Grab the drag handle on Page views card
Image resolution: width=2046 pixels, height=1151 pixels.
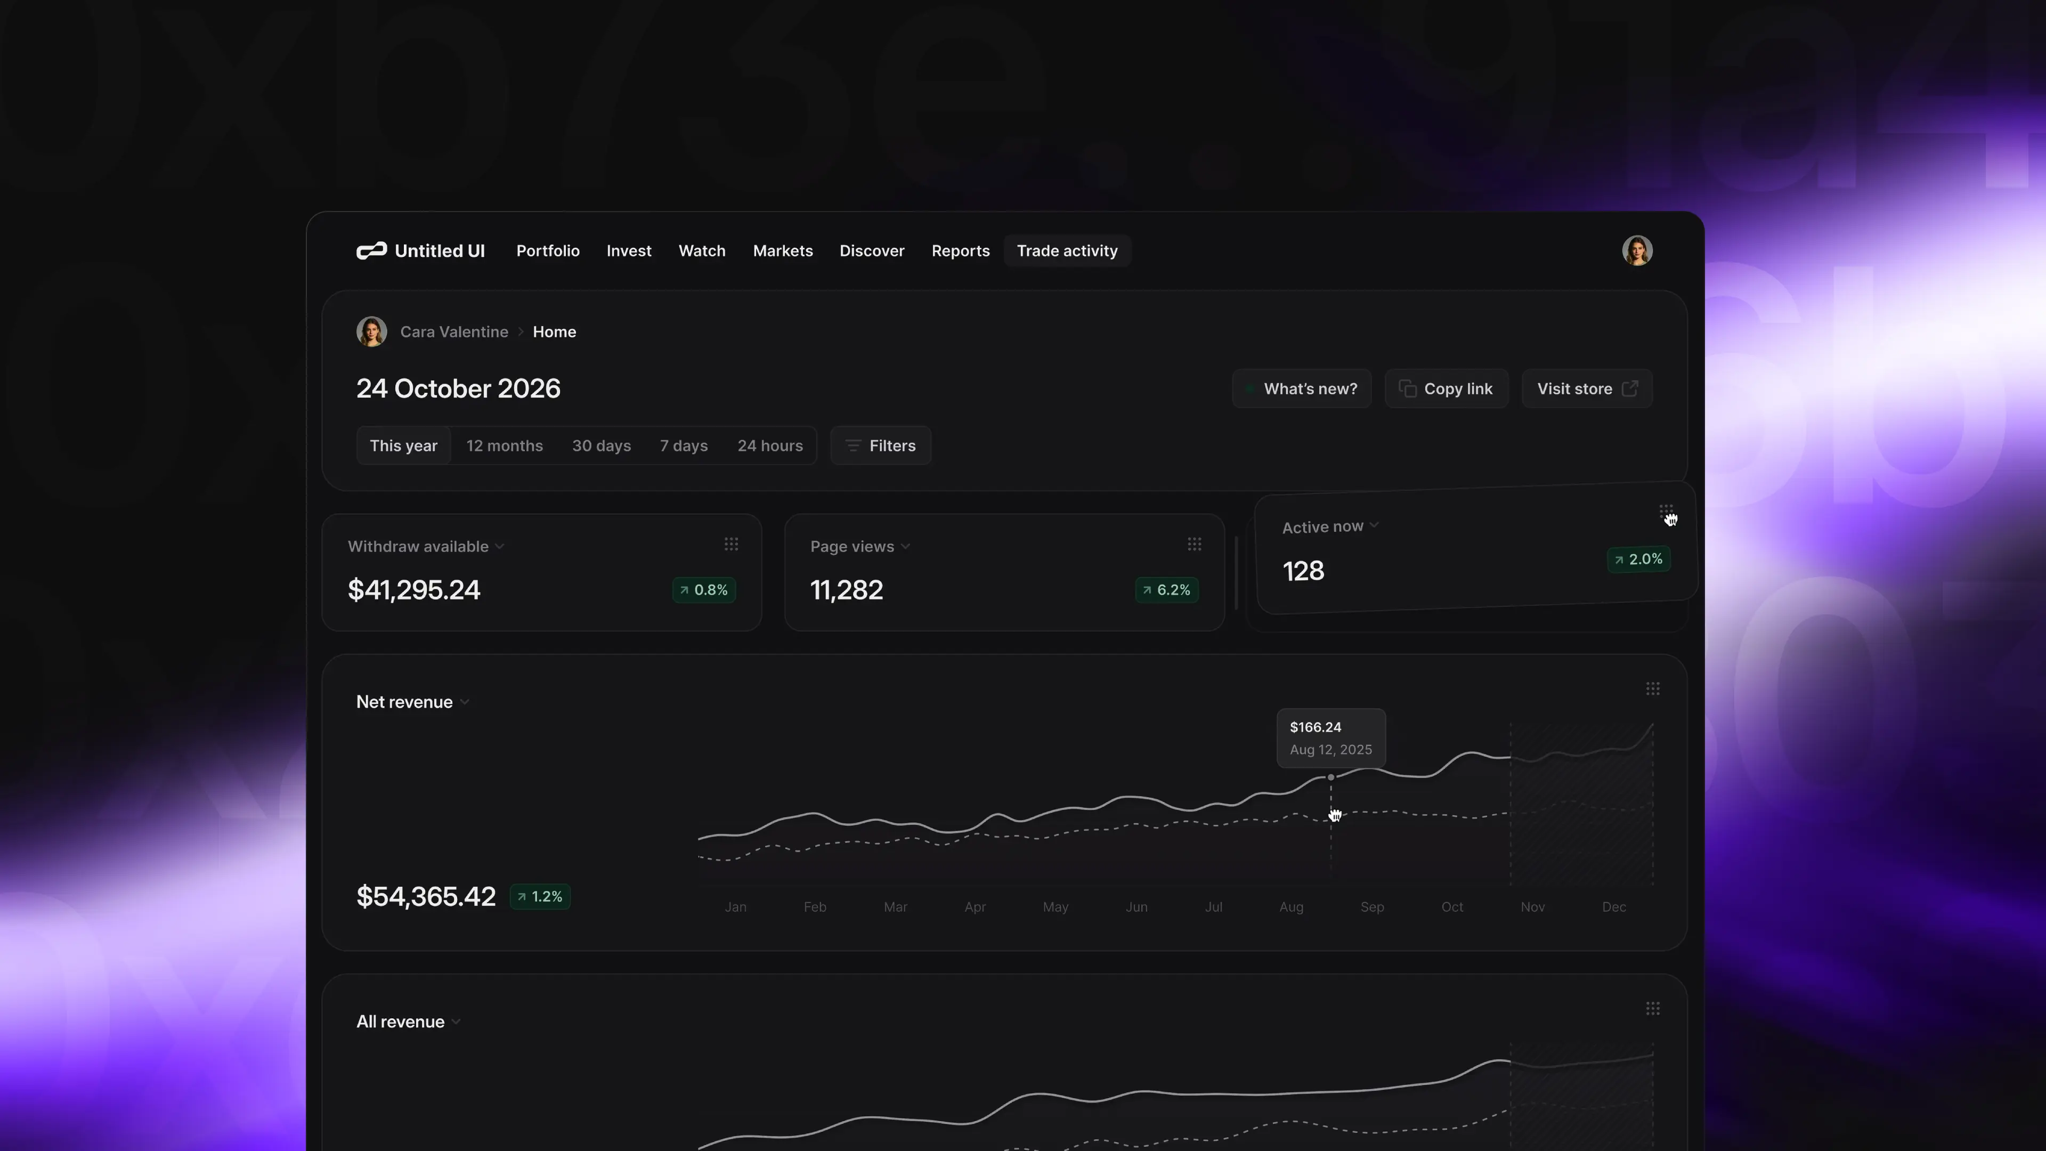coord(1195,544)
